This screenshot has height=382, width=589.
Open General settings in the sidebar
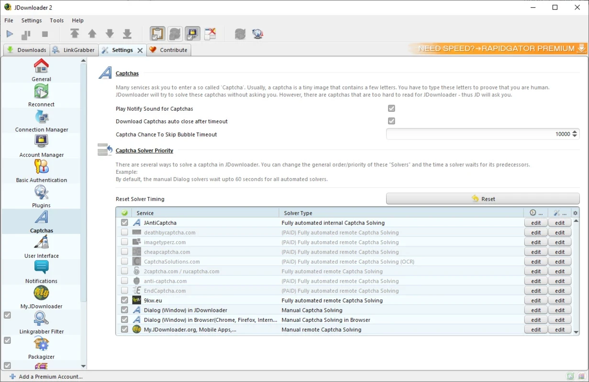click(41, 70)
